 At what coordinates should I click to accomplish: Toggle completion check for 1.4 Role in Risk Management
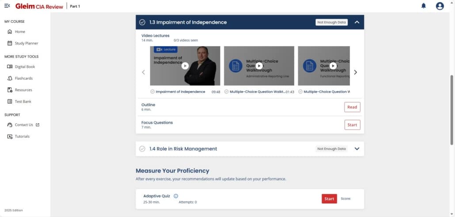click(x=142, y=149)
